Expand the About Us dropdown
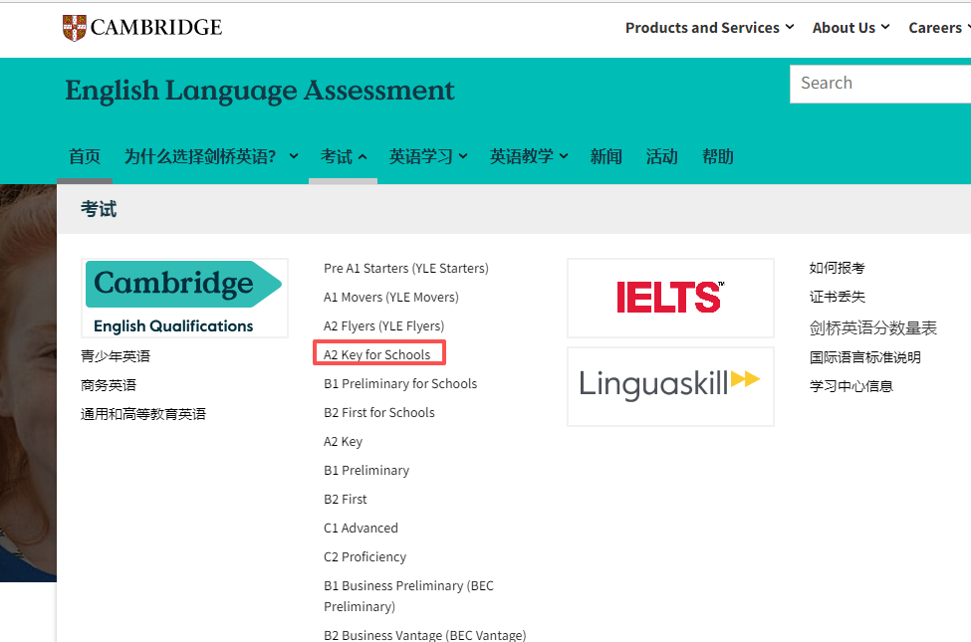 pos(850,28)
